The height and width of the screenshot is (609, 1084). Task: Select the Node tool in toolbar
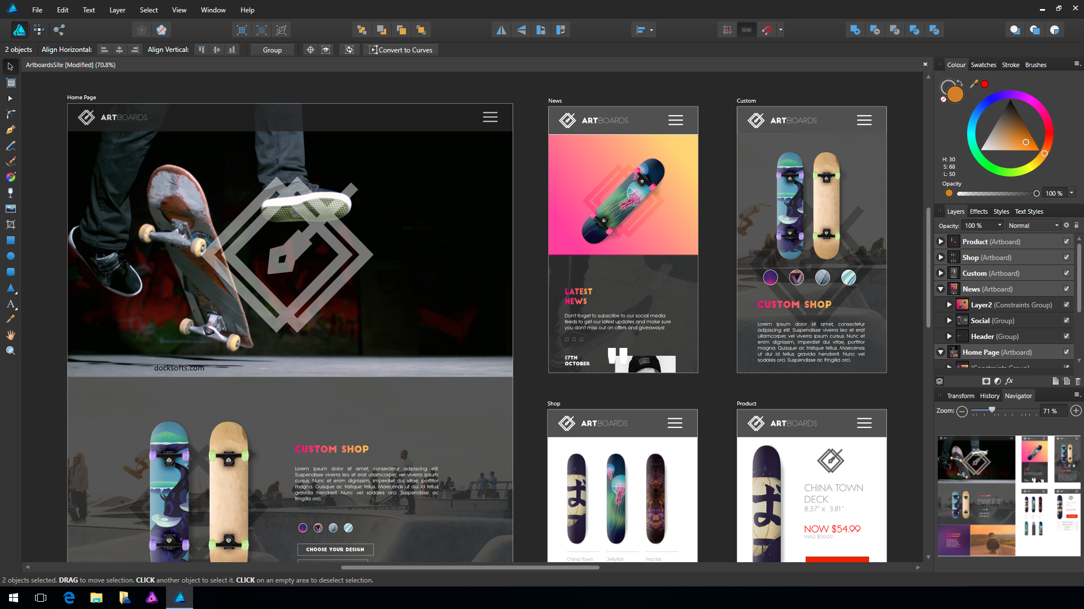pyautogui.click(x=10, y=114)
